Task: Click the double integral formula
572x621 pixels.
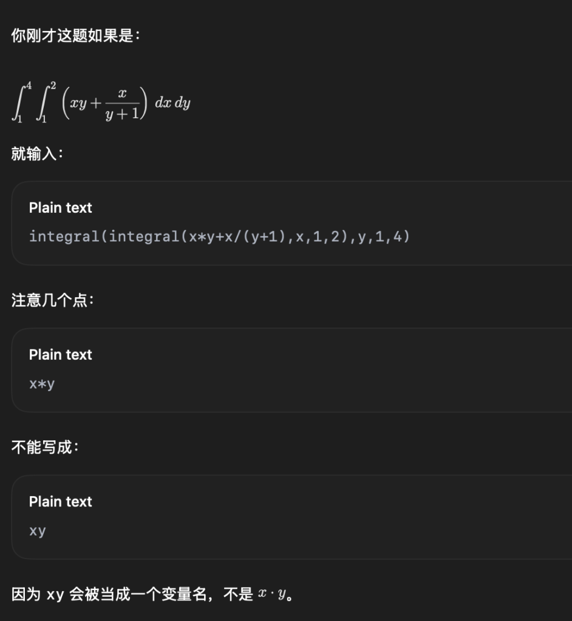Action: (101, 102)
